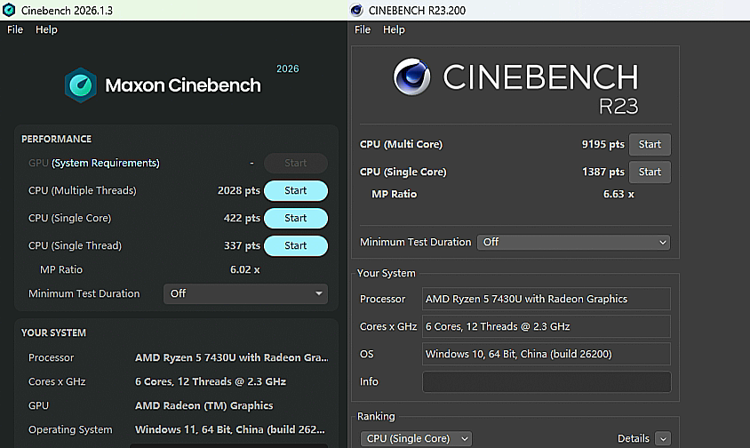
Task: Click the YOUR SYSTEM section heading
Action: pyautogui.click(x=53, y=332)
